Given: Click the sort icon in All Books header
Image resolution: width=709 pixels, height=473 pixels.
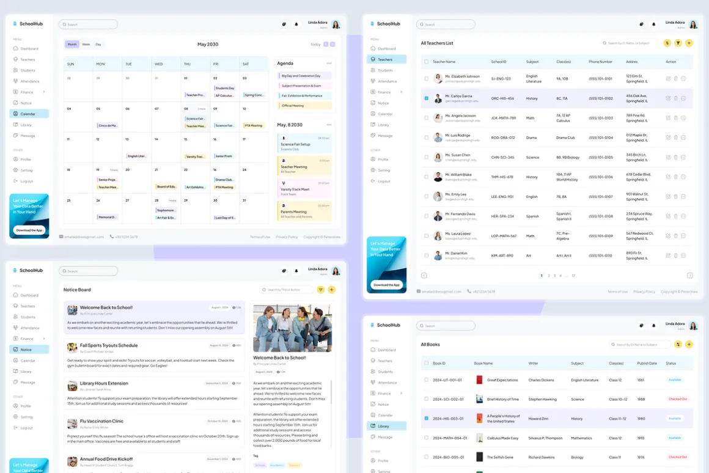Looking at the screenshot, I should [678, 345].
